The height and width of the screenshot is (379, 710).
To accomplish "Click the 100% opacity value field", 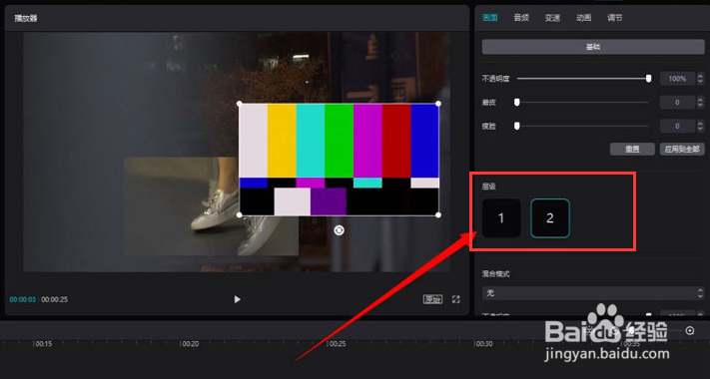I will point(677,79).
